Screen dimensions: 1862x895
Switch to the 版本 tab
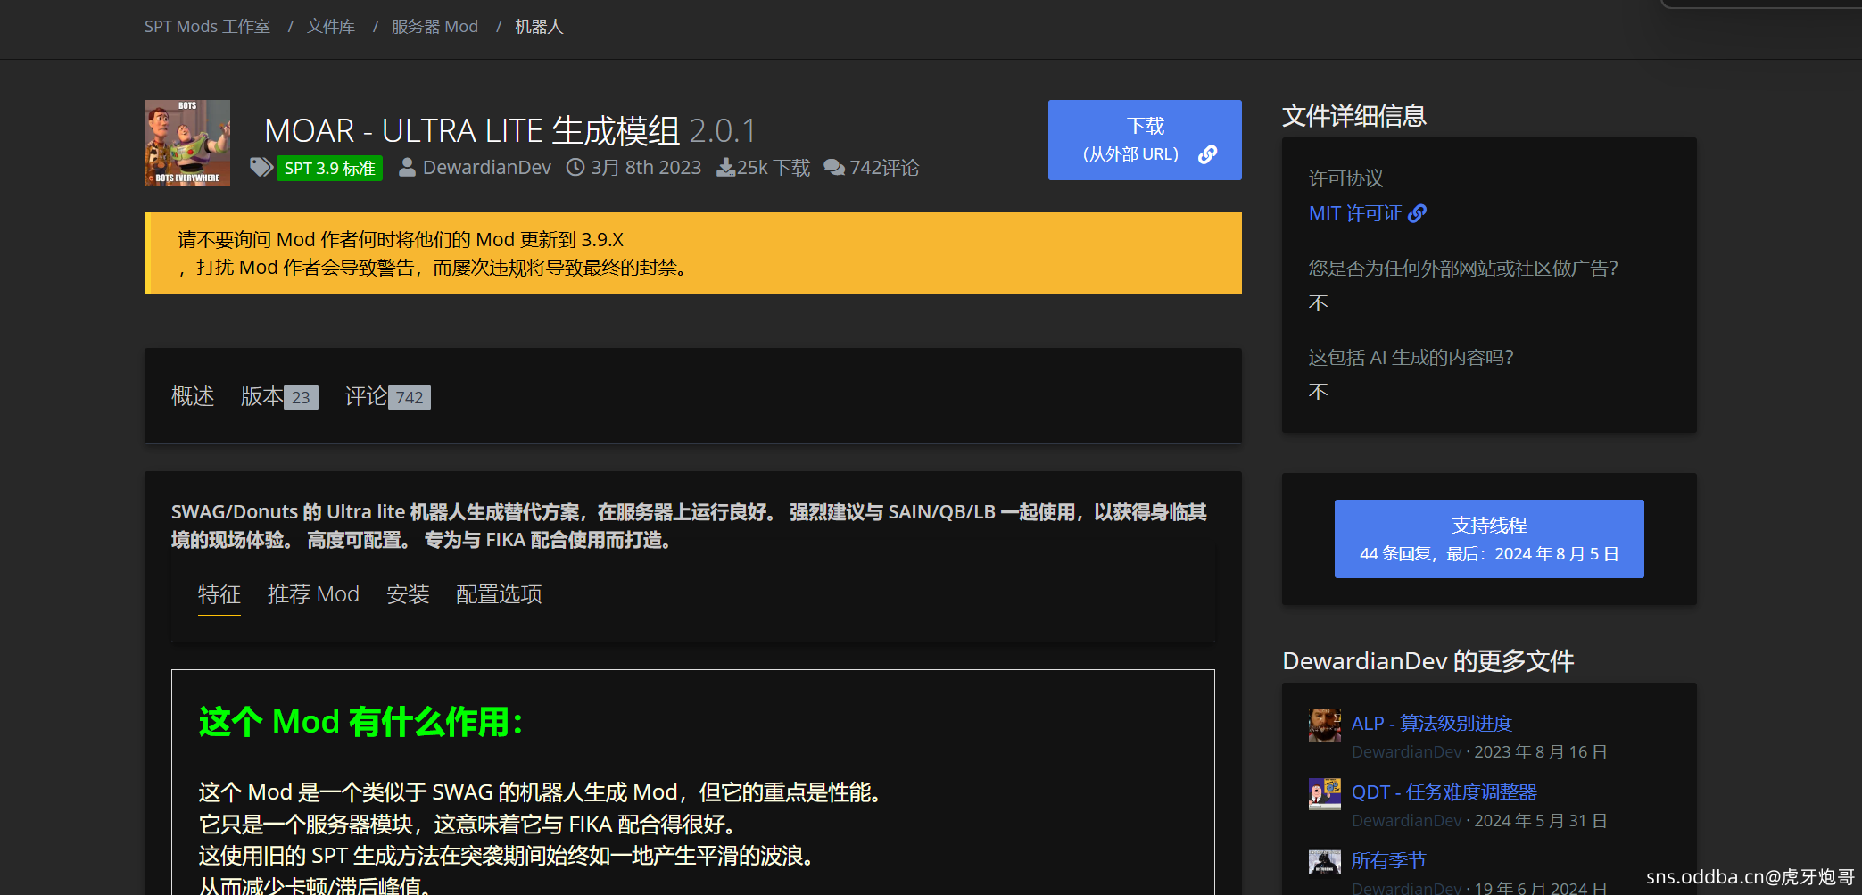click(261, 396)
